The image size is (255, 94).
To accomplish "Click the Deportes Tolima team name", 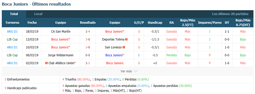I will [113, 39].
